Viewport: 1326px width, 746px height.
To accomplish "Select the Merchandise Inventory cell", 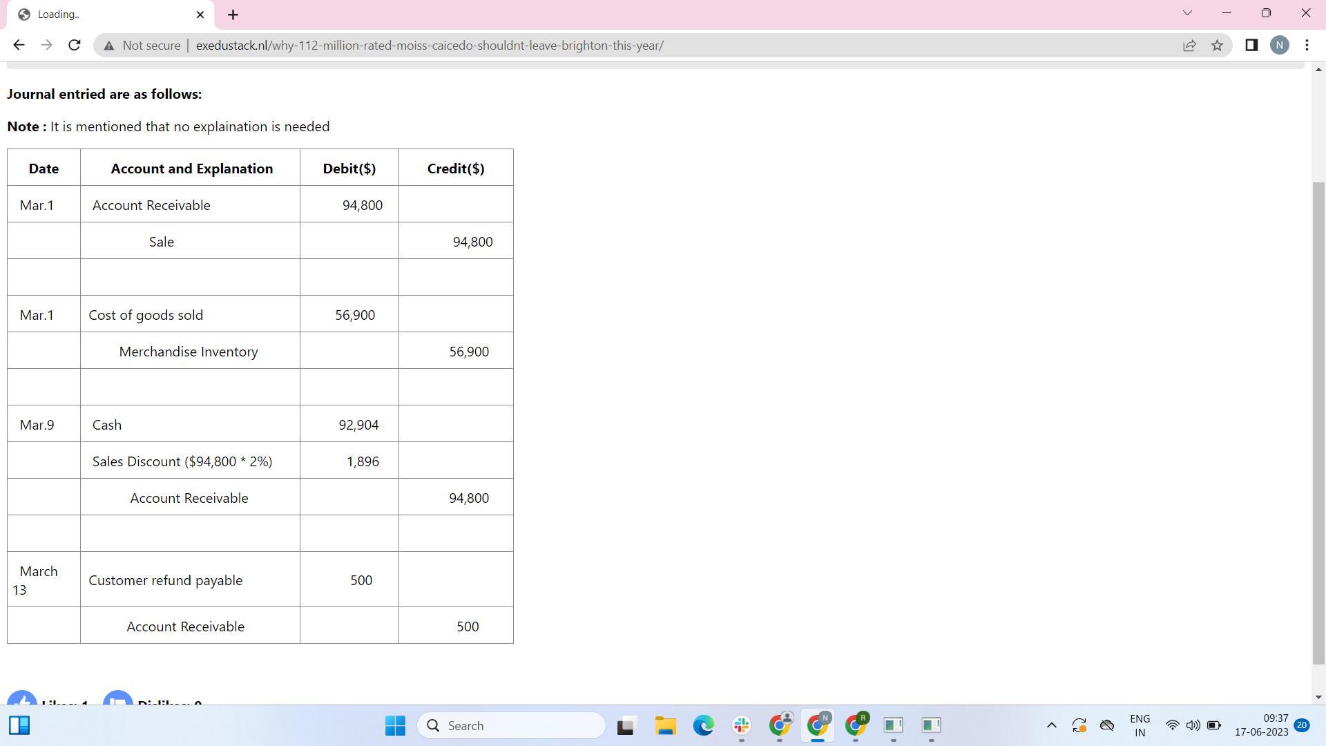I will pyautogui.click(x=190, y=351).
